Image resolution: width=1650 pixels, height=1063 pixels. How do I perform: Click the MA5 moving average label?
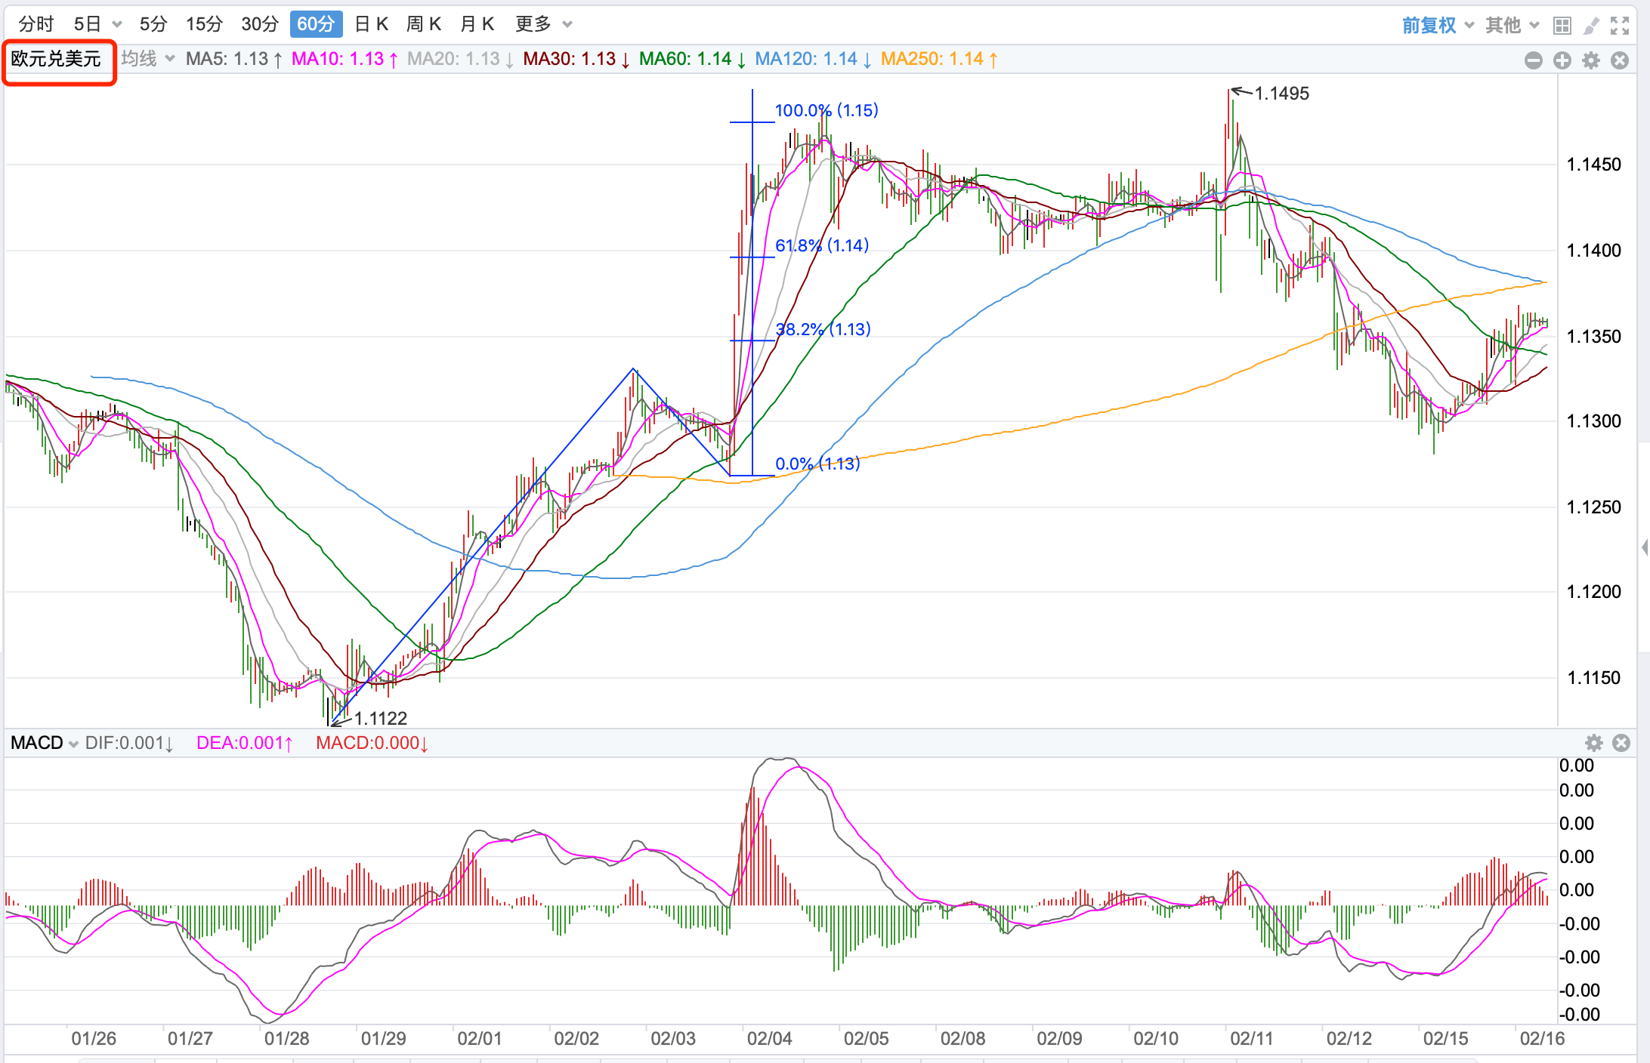tap(235, 59)
